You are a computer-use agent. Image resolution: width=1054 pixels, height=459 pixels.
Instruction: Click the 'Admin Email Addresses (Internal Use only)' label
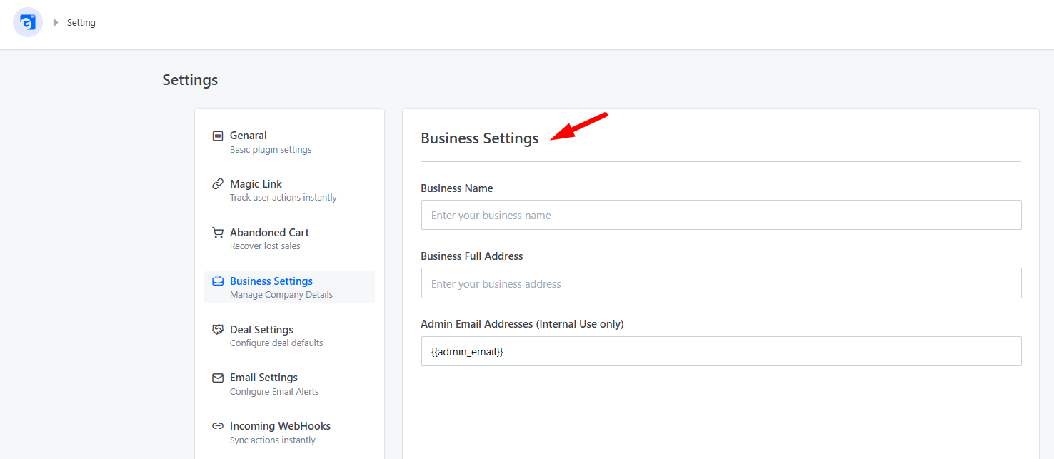(x=522, y=324)
